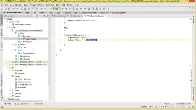This screenshot has height=110, width=196.
Task: Switch to the User.java tab
Action: tap(76, 16)
